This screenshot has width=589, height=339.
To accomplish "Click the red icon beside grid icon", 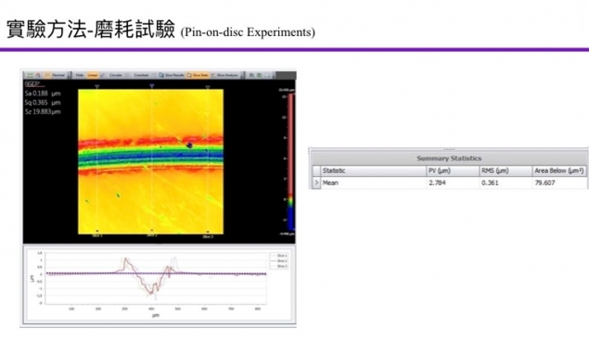I will [38, 75].
